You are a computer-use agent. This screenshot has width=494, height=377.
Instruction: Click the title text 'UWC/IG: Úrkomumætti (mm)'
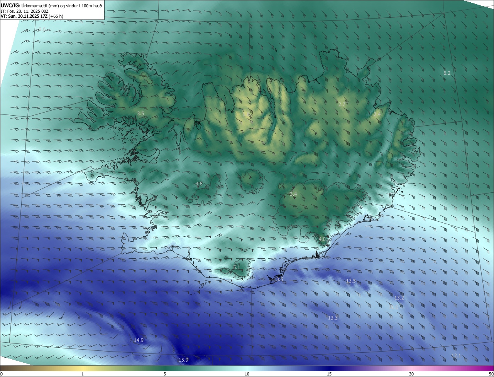pyautogui.click(x=29, y=5)
